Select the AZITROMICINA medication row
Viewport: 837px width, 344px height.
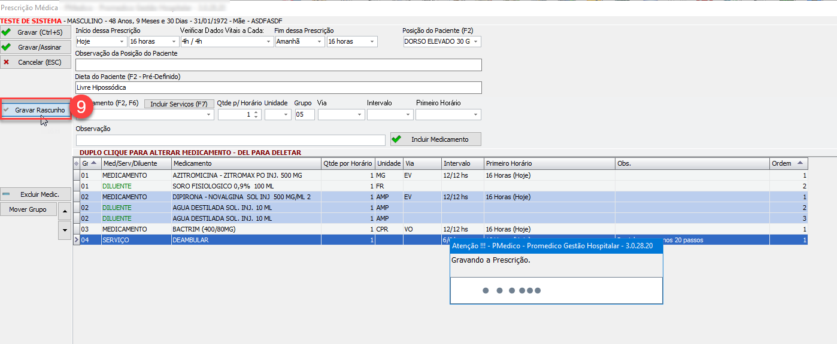pyautogui.click(x=245, y=176)
